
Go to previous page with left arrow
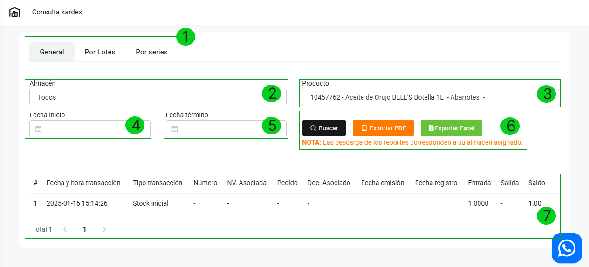(x=65, y=229)
